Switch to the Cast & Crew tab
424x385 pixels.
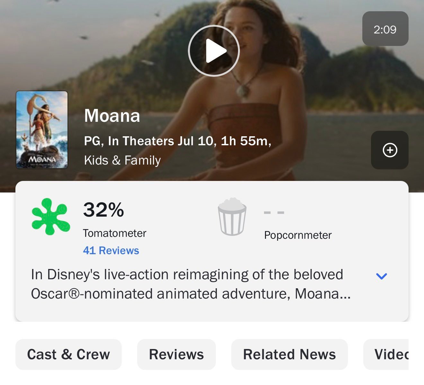coord(68,354)
